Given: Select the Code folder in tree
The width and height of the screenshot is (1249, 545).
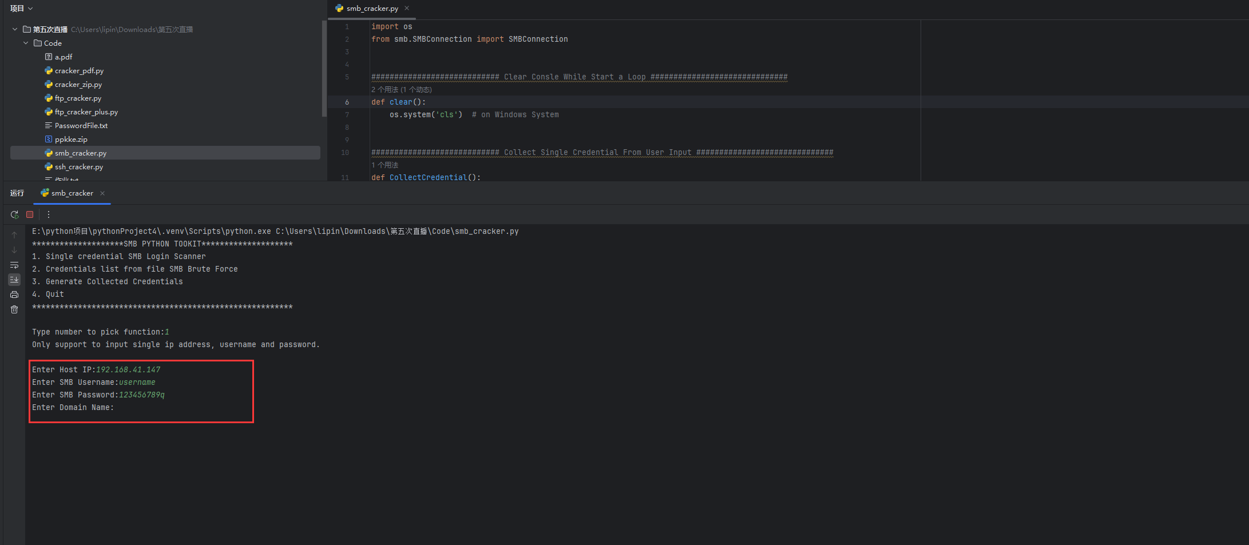Looking at the screenshot, I should pyautogui.click(x=53, y=43).
